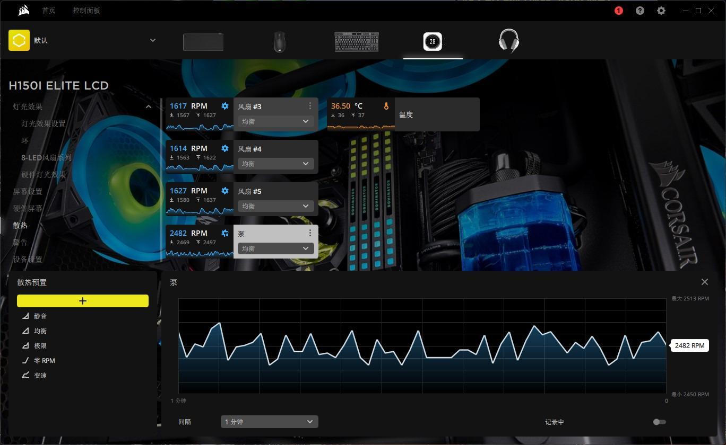This screenshot has height=445, width=726.
Task: Click the 1617 RPM fan reading
Action: click(x=188, y=106)
